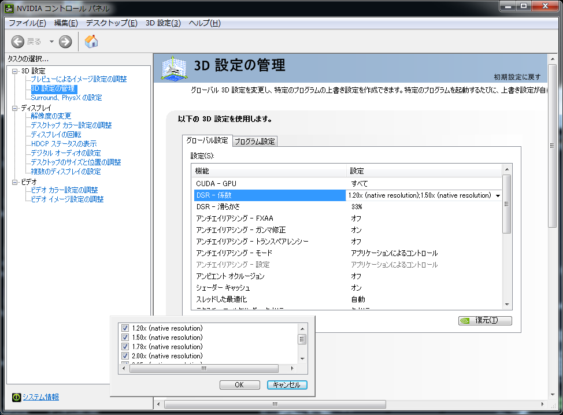Open ビデオ イメージ設定の調整
Viewport: 563px width, 415px height.
pyautogui.click(x=67, y=199)
